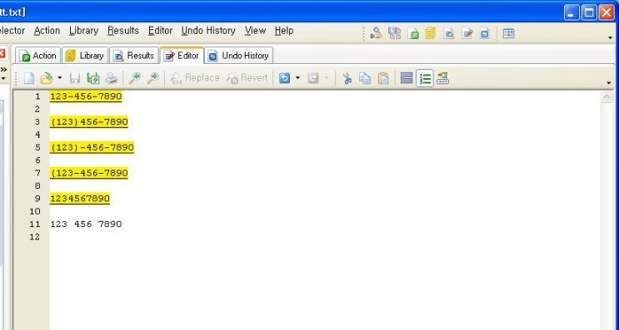
Task: Click unhighlighted text 123 456 7890 on line 11
Action: (x=86, y=224)
